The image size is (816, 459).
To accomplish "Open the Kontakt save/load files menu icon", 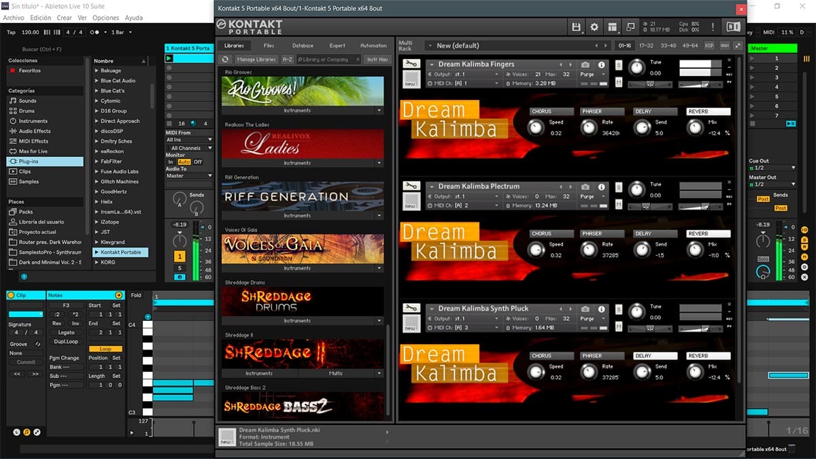I will [577, 27].
